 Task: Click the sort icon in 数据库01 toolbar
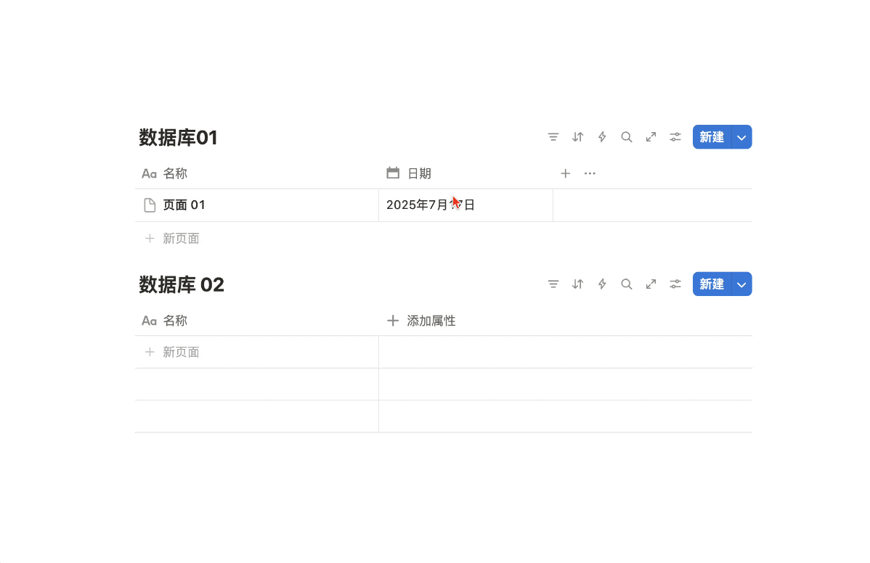pyautogui.click(x=577, y=137)
